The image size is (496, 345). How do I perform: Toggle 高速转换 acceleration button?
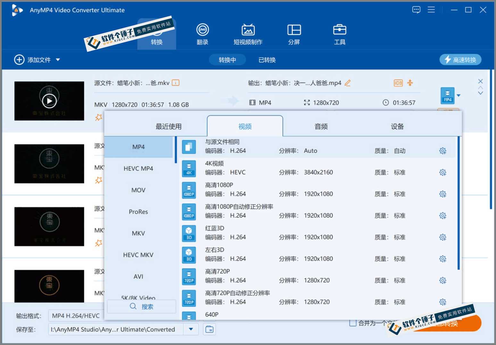tap(460, 59)
